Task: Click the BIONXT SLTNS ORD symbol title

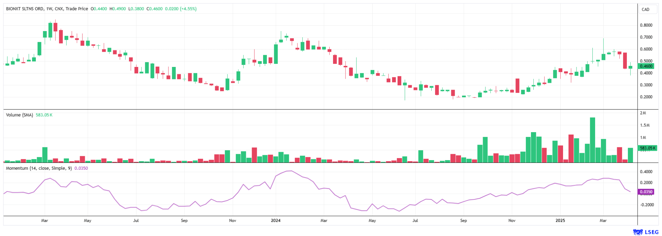Action: [24, 9]
